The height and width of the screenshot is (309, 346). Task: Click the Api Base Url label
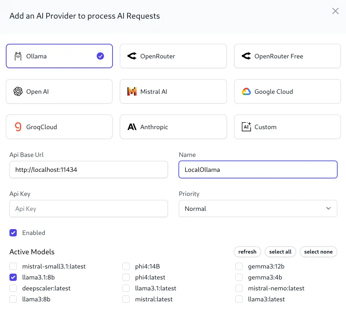[x=27, y=155]
